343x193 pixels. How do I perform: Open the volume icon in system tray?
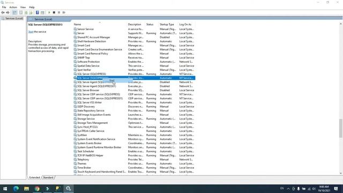pos(314,189)
